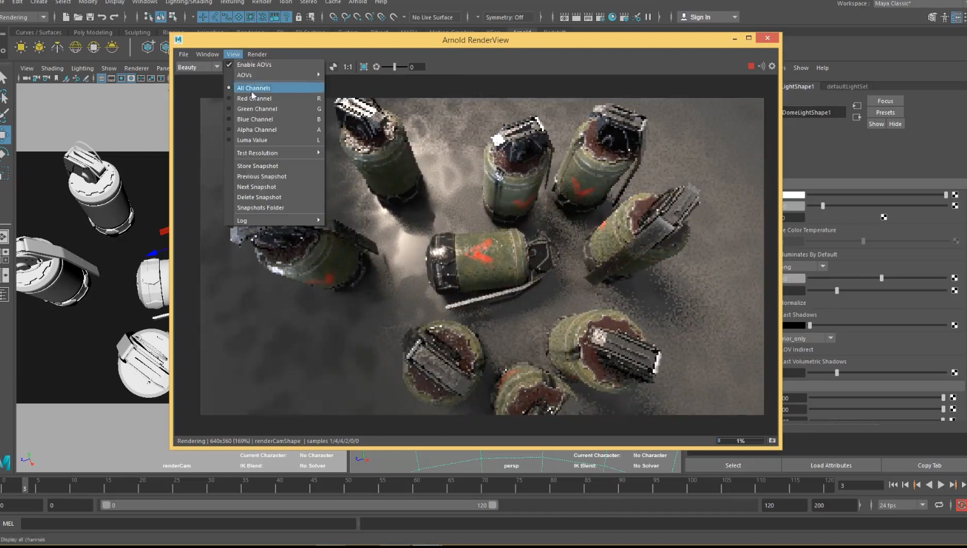
Task: Select Red Channel radio option
Action: coord(254,99)
